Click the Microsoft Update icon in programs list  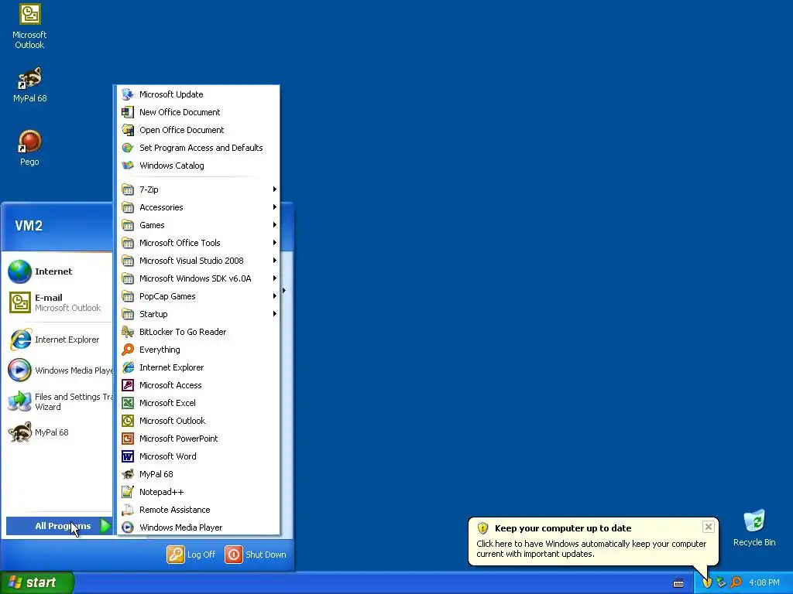[x=128, y=94]
